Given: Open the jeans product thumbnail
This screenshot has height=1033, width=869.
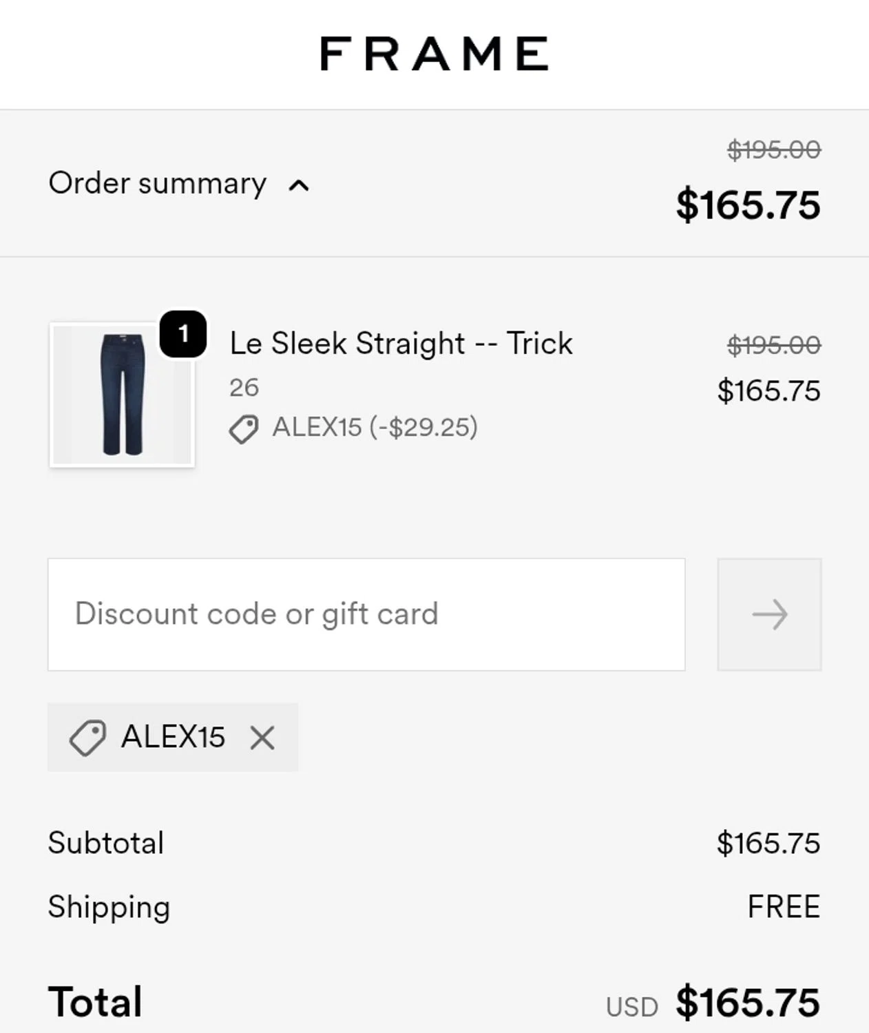Looking at the screenshot, I should pos(122,395).
